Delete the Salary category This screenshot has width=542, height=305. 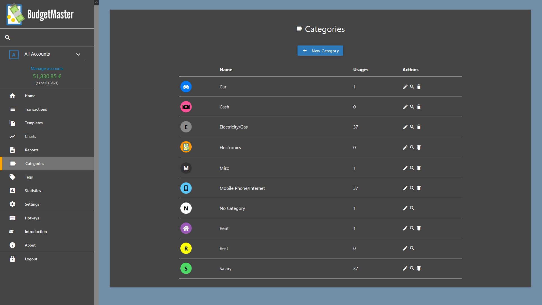(419, 268)
